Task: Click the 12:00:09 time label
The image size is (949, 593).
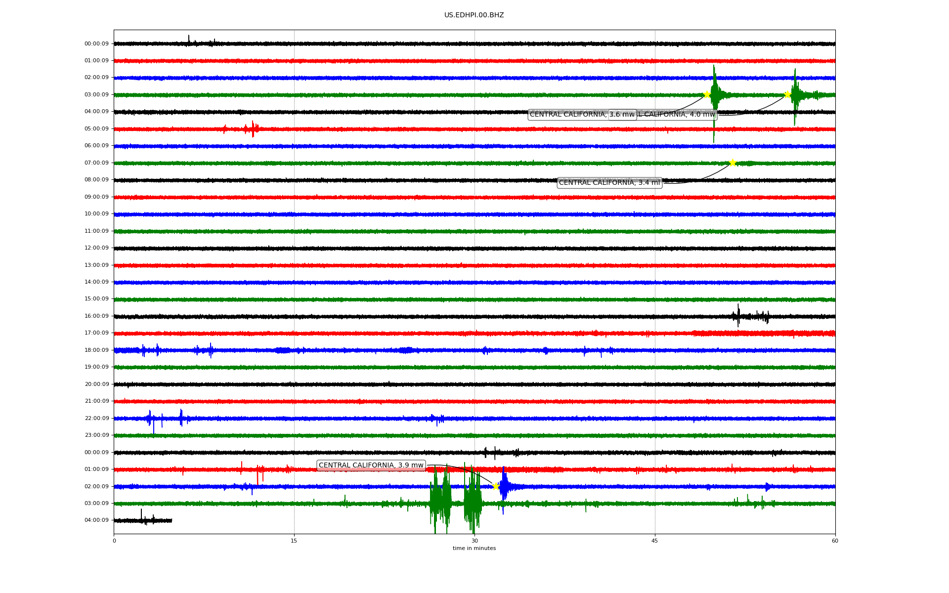Action: click(x=96, y=248)
